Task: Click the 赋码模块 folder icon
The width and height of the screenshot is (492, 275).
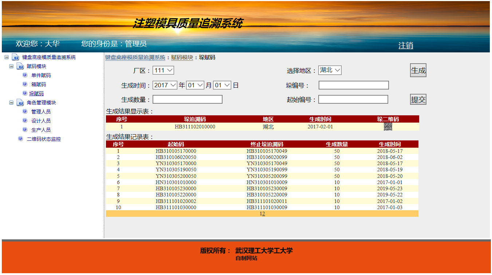Action: pyautogui.click(x=20, y=66)
